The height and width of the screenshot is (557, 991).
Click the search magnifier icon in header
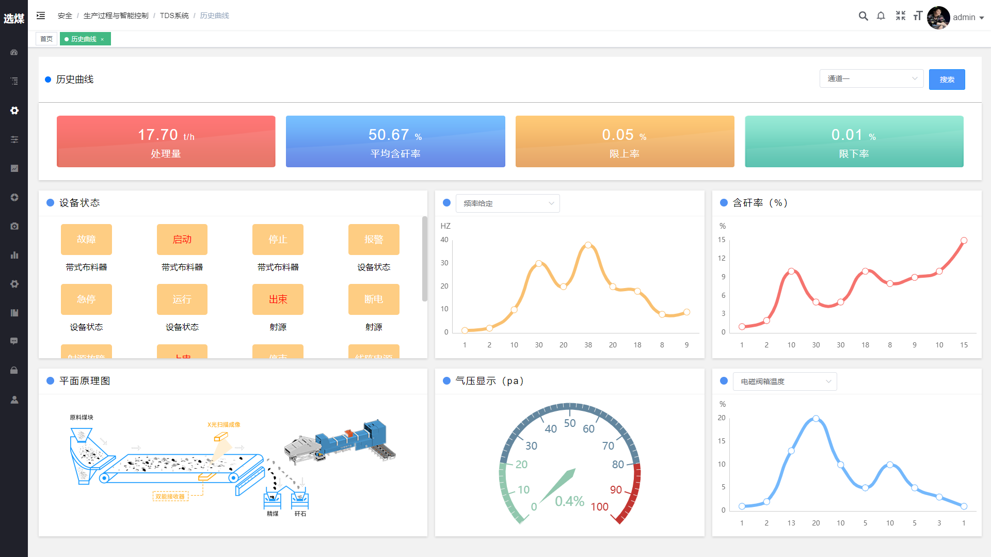tap(863, 16)
